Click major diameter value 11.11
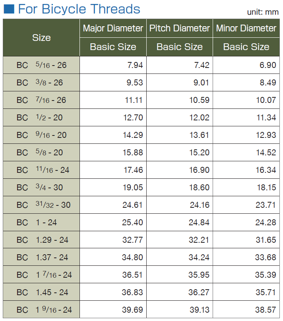The image size is (283, 321). (134, 100)
